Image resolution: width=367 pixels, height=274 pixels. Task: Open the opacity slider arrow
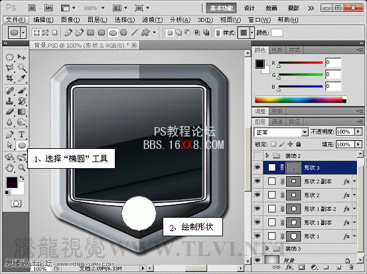pos(358,132)
